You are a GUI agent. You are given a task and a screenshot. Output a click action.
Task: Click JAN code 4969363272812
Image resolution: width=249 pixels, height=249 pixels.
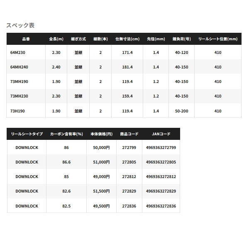click(x=161, y=177)
